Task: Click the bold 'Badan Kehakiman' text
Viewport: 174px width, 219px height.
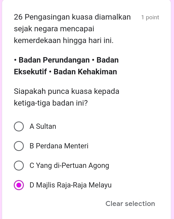Action: tap(85, 72)
